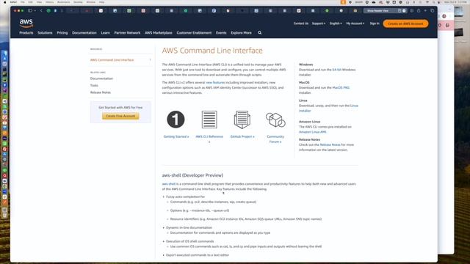Open the History menu in the menu bar
Viewport: 470px width, 264px height.
pyautogui.click(x=49, y=2)
